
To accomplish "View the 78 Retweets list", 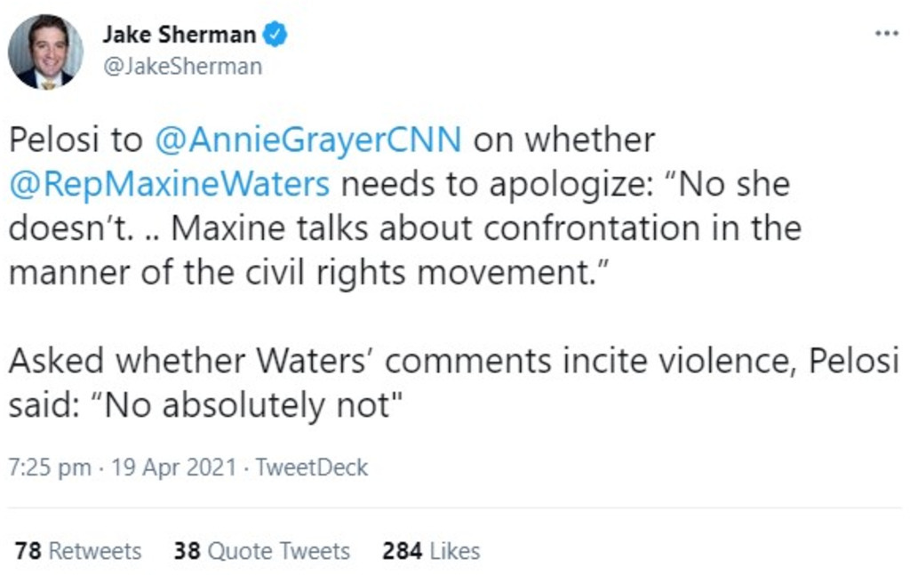I will pos(78,551).
